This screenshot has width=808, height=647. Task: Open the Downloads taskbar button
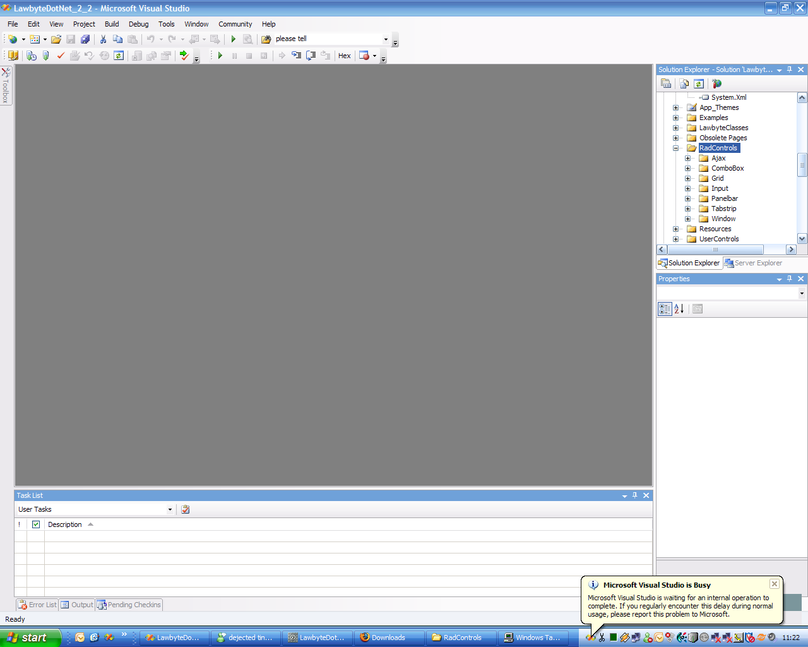(x=389, y=638)
